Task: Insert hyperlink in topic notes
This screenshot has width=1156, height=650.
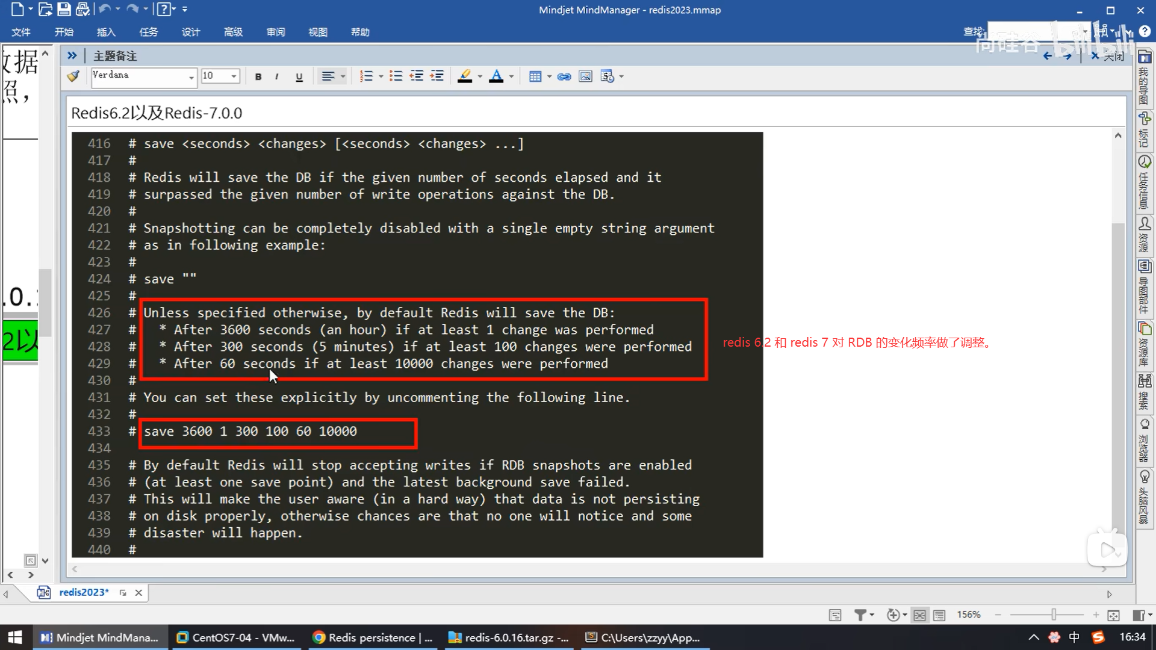Action: click(564, 76)
